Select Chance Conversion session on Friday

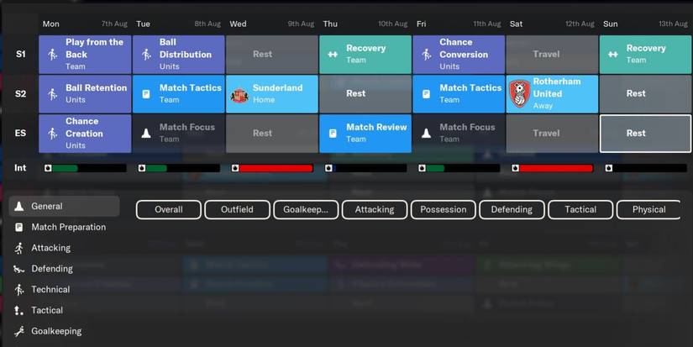[459, 55]
